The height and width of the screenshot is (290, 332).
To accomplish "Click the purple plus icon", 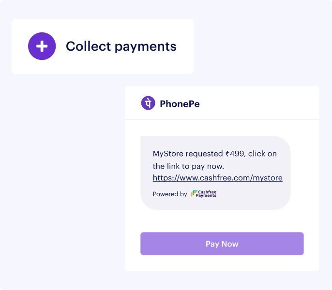I will (x=42, y=46).
